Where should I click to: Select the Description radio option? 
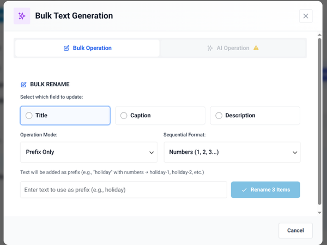(255, 116)
